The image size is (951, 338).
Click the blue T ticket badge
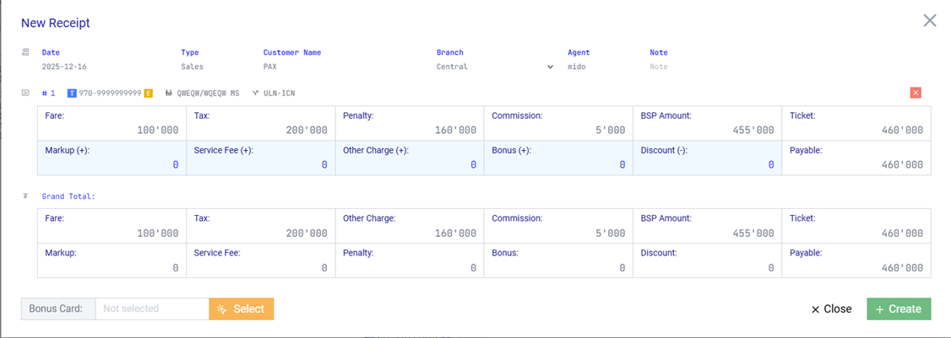(72, 93)
